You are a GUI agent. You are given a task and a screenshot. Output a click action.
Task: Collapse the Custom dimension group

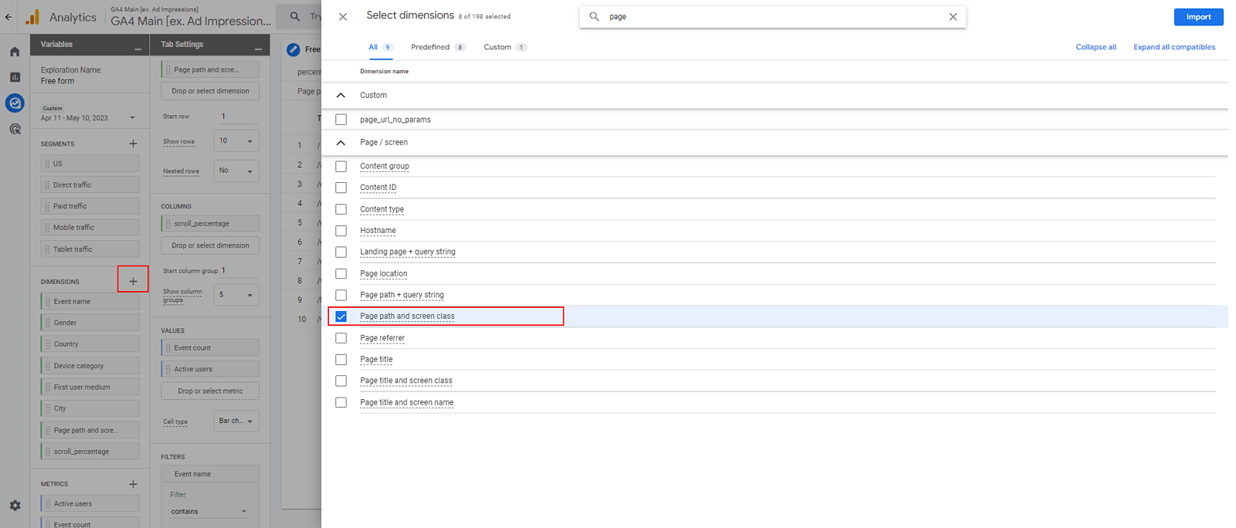pos(341,96)
